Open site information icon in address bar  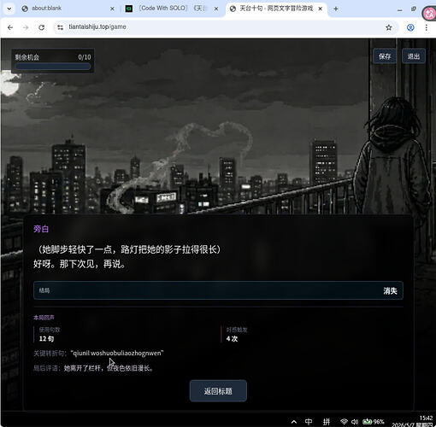60,27
